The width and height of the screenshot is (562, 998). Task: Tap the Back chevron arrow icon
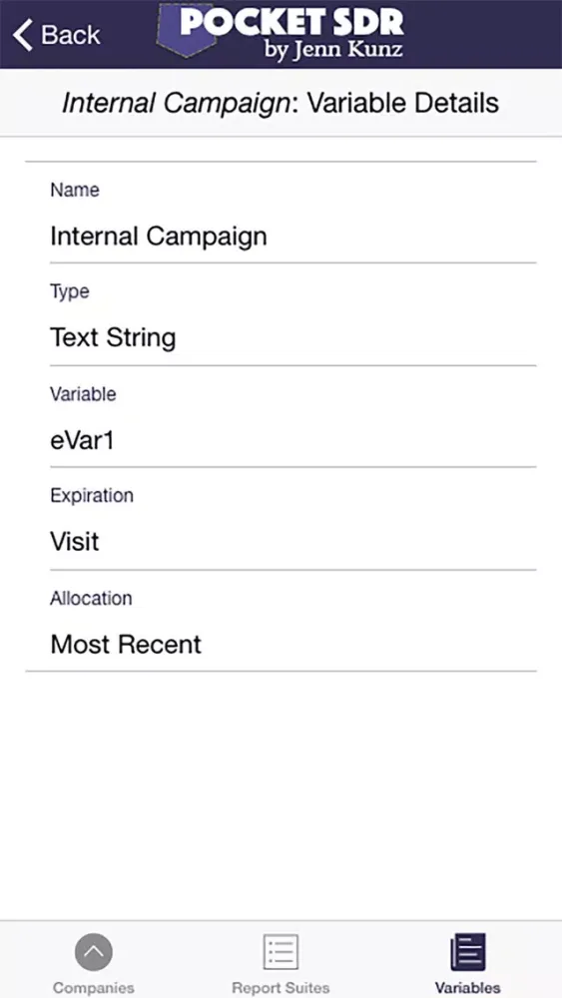point(22,34)
